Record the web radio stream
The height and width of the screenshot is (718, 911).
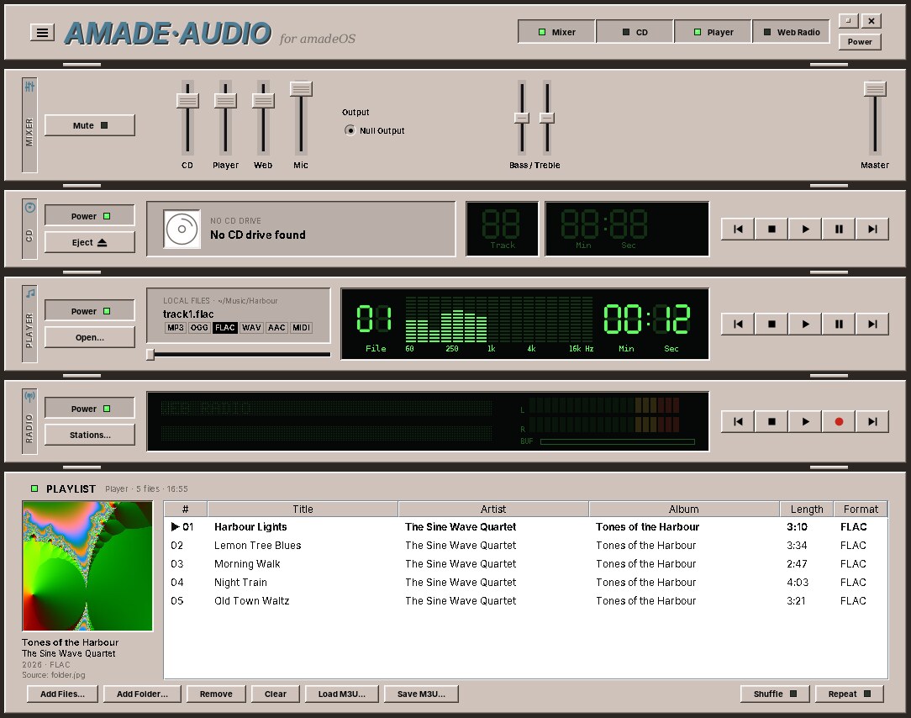pyautogui.click(x=839, y=422)
